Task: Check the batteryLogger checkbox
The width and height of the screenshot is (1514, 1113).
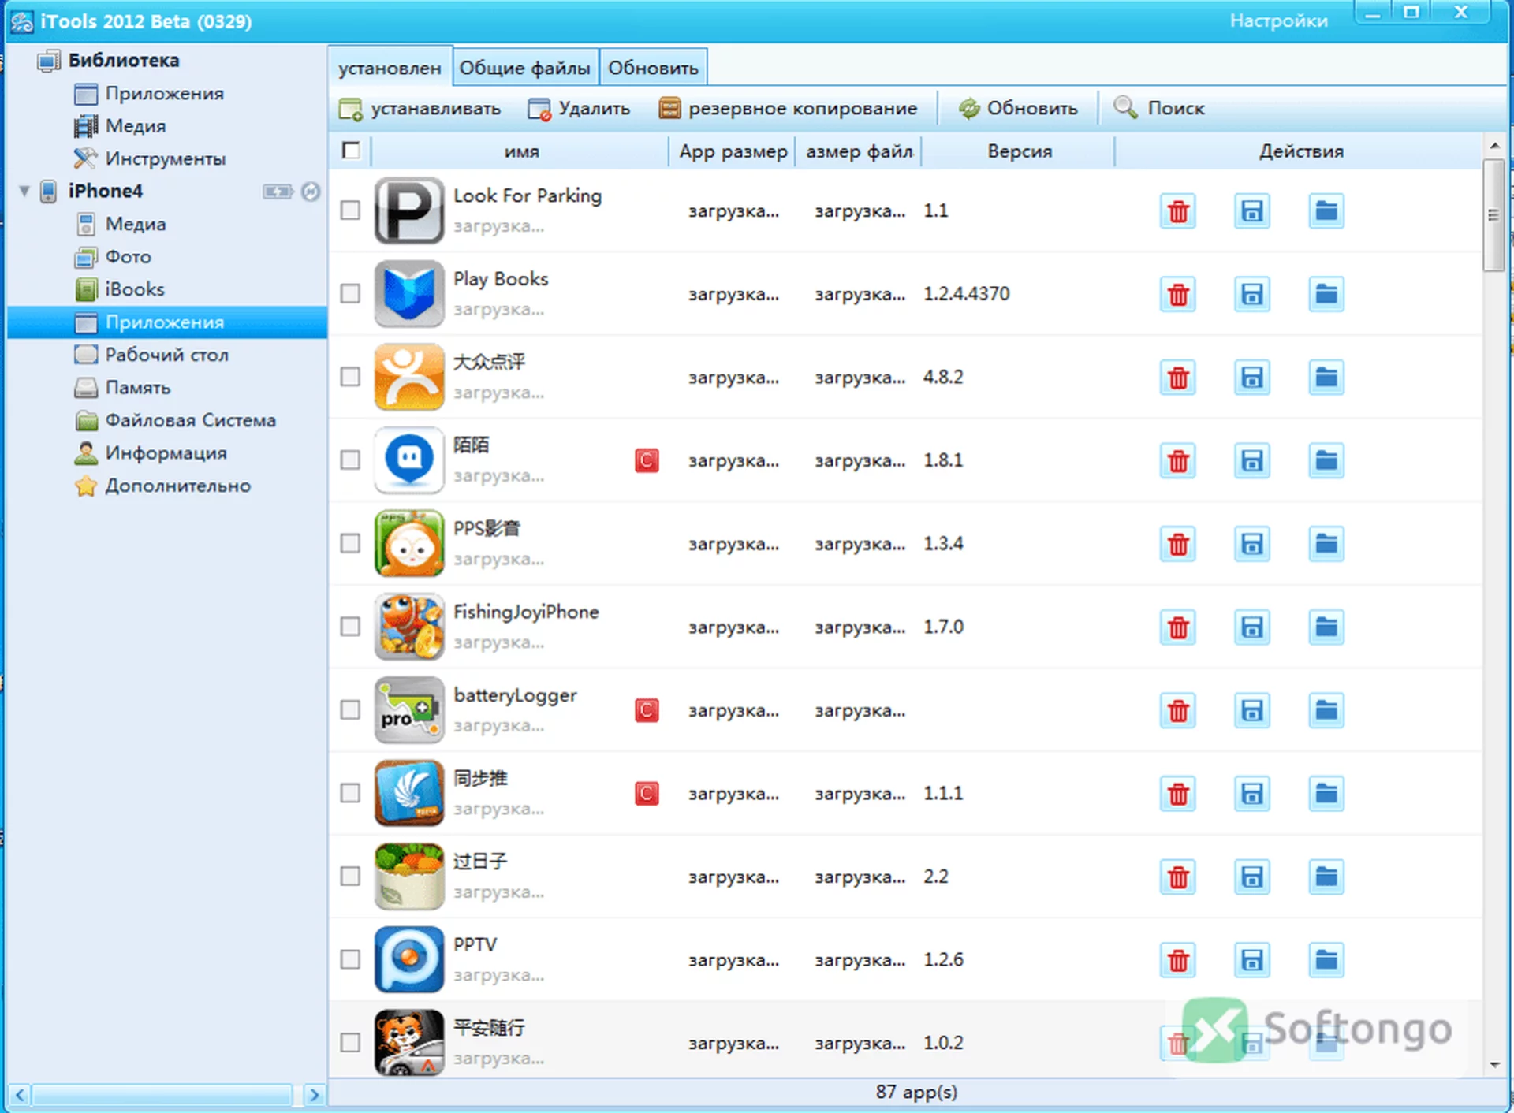Action: [x=350, y=710]
